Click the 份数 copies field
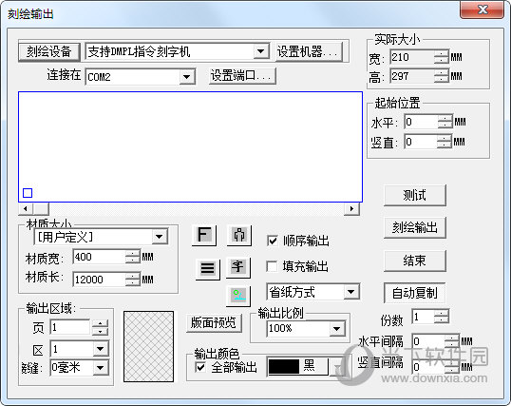This screenshot has width=511, height=406. click(423, 317)
